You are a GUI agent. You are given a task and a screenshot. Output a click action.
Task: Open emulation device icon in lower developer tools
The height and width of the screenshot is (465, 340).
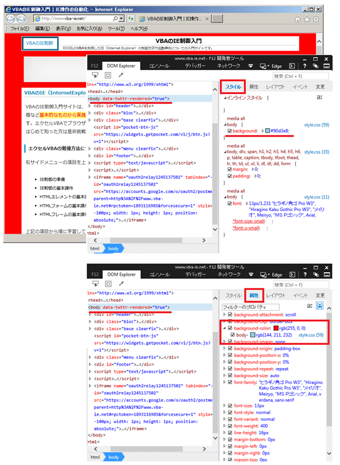[264, 274]
